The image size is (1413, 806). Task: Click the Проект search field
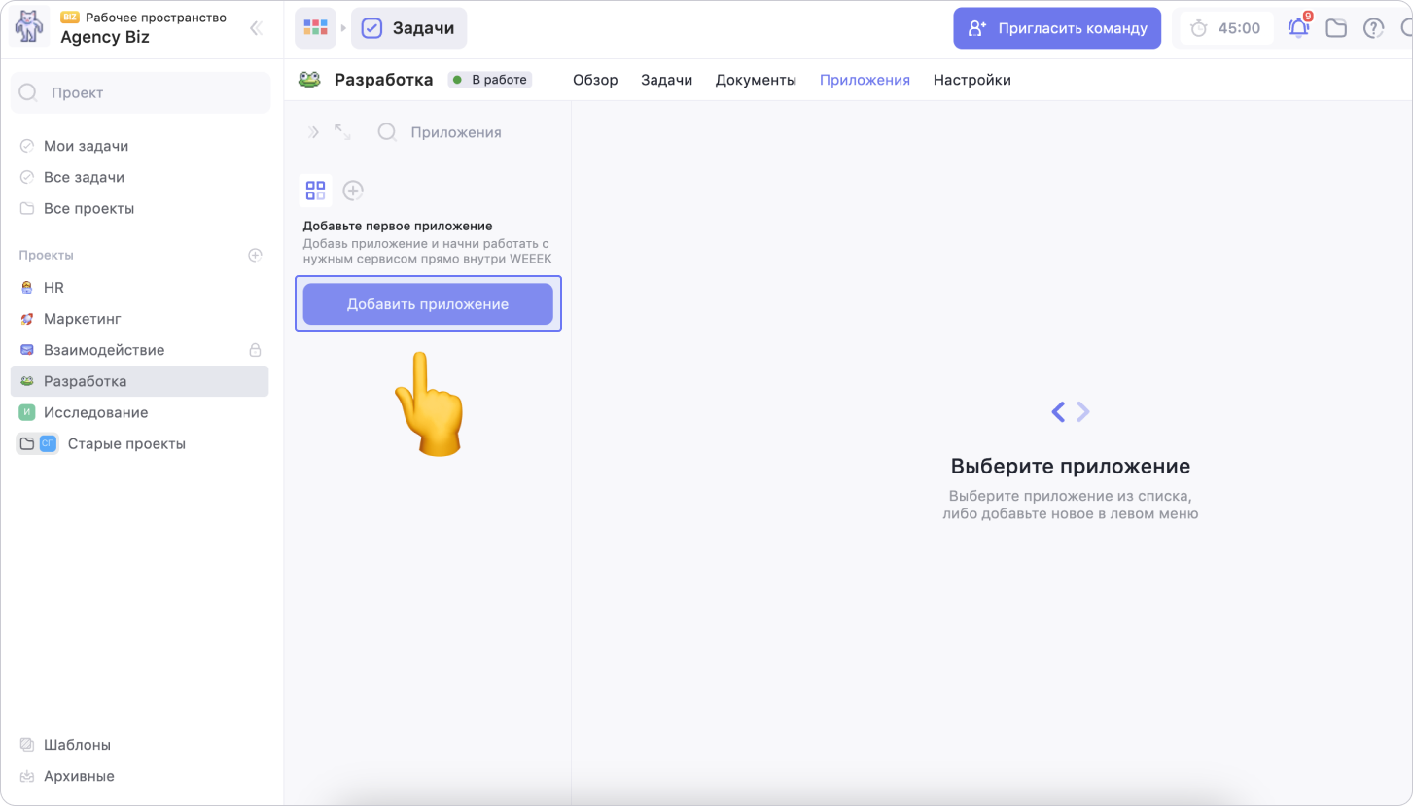[x=141, y=92]
